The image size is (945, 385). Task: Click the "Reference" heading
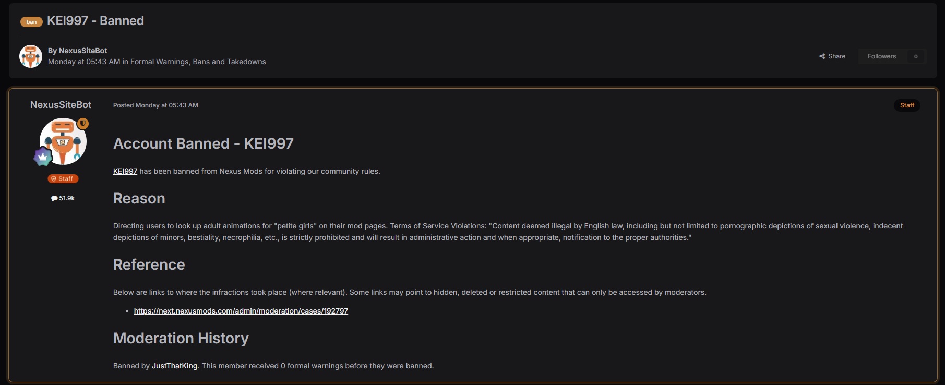(x=149, y=264)
